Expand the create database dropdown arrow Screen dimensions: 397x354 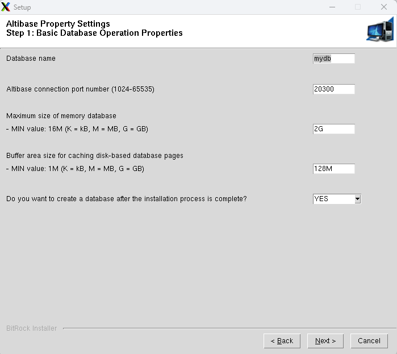pos(357,199)
